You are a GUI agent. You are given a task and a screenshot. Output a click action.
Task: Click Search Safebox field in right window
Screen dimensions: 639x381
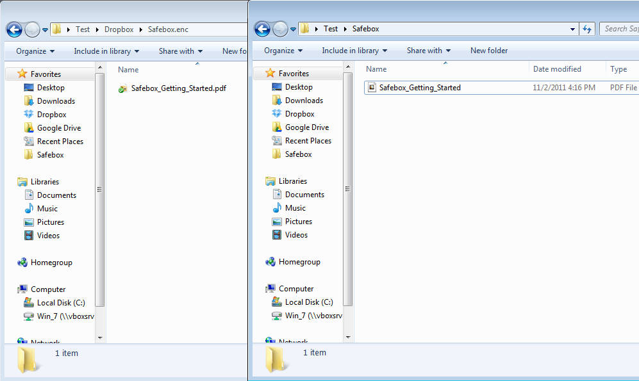619,29
